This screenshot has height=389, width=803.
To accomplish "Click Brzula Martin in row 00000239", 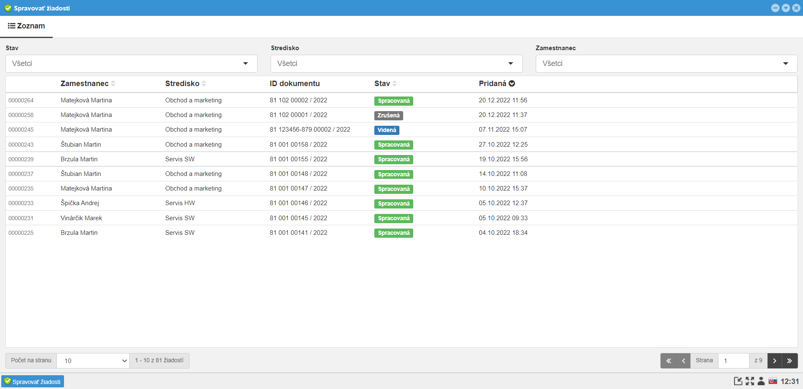I will [79, 159].
